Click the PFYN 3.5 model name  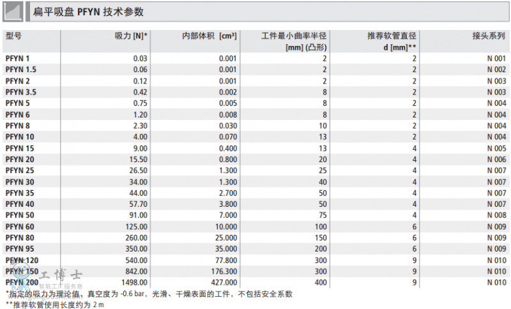21,92
